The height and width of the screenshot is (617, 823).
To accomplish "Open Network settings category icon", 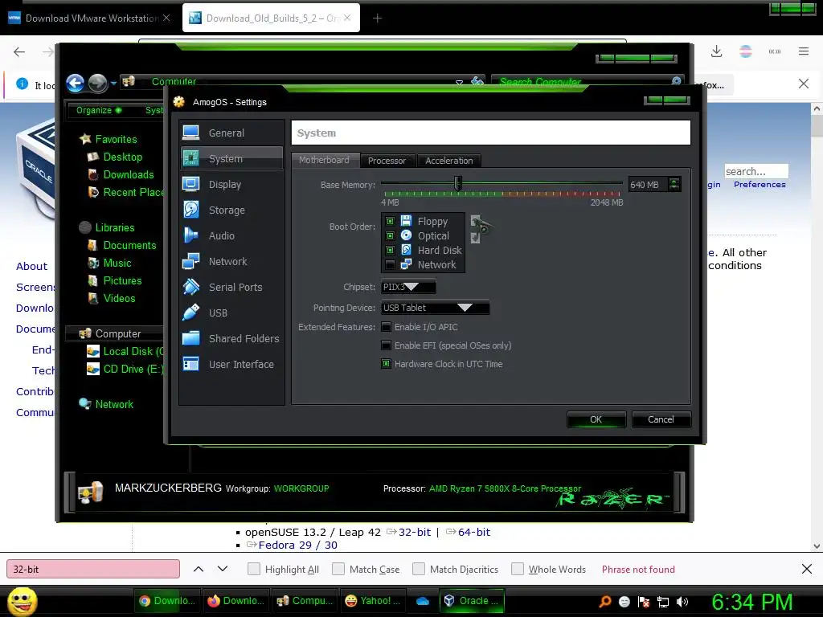I will 190,261.
